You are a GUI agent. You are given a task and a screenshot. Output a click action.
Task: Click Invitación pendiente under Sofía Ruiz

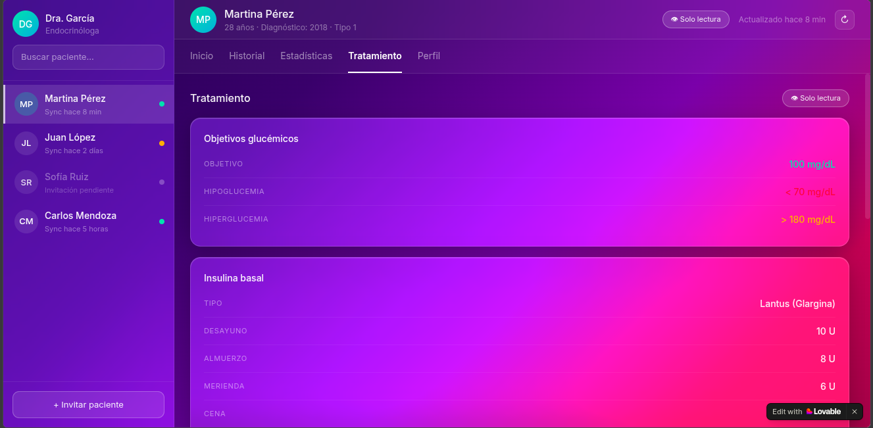tap(79, 190)
